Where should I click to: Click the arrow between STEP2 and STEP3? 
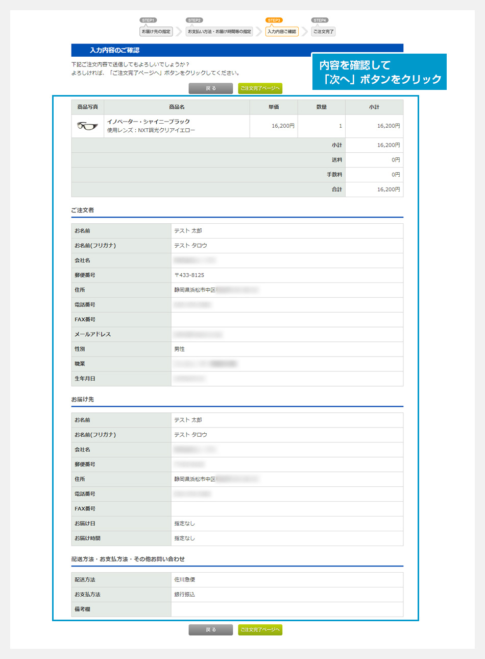coord(259,32)
